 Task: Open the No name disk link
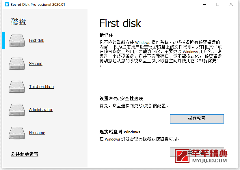click(x=37, y=133)
